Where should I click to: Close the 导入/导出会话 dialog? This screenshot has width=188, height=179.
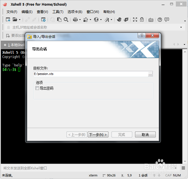152,35
